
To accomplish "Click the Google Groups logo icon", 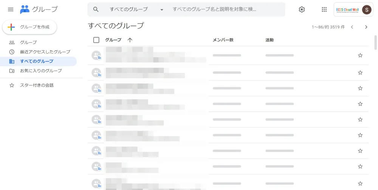I will (25, 9).
